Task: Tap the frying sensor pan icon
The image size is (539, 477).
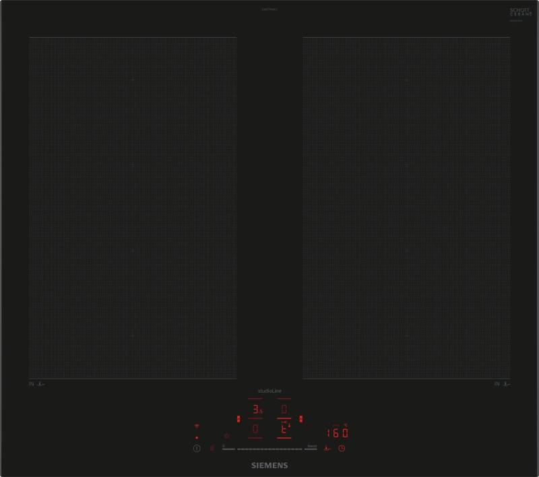Action: pyautogui.click(x=327, y=449)
